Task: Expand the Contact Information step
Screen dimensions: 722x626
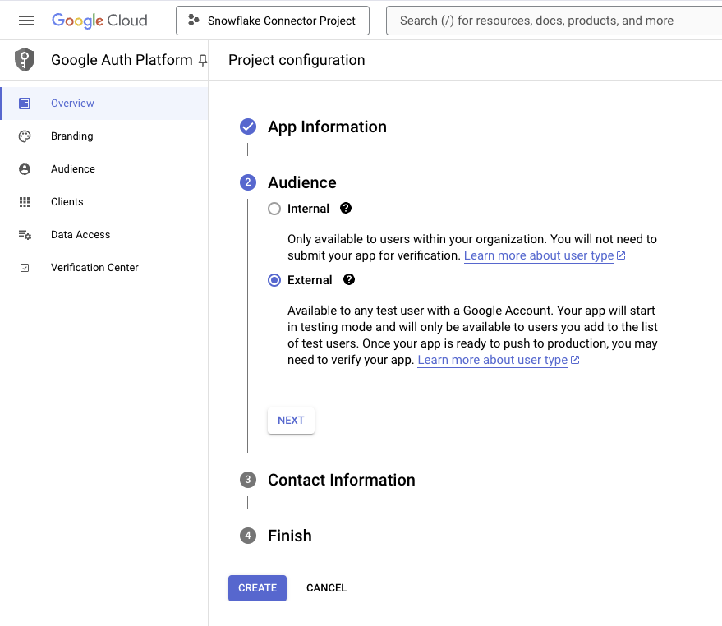Action: point(341,480)
